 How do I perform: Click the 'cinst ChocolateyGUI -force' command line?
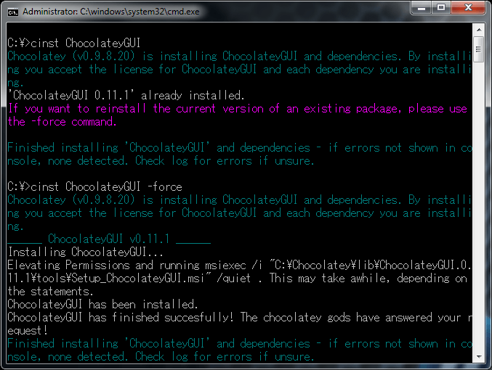coord(94,186)
